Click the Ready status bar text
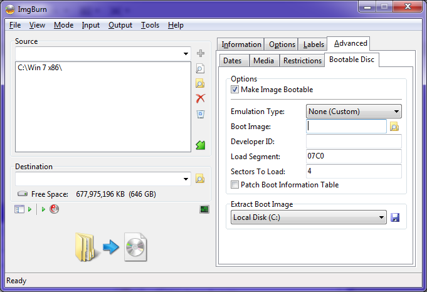Image resolution: width=427 pixels, height=292 pixels. coord(16,281)
